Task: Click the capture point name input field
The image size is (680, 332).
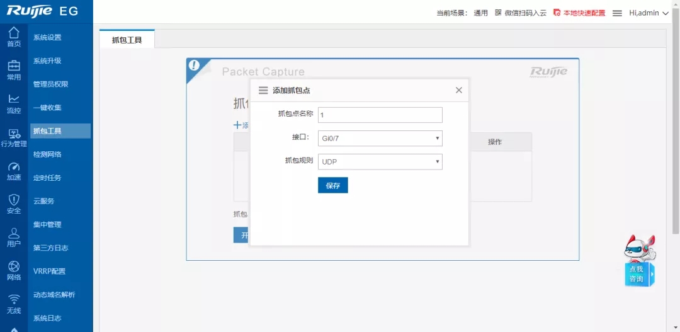Action: click(380, 115)
